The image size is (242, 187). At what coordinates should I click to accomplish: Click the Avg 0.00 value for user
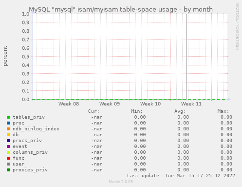[183, 164]
